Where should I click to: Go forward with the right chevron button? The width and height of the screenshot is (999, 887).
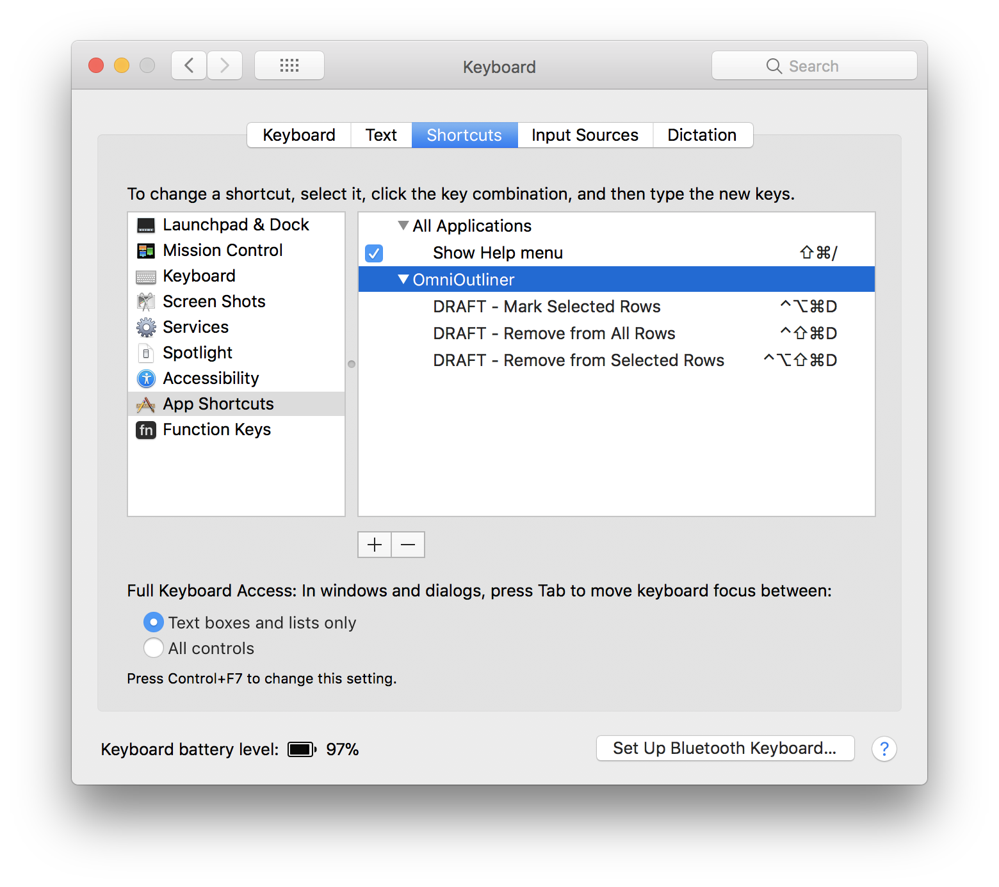click(x=225, y=65)
